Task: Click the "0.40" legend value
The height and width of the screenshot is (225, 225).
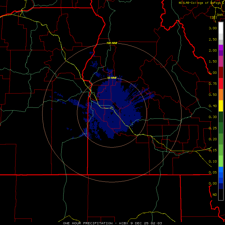Action: [x=213, y=106]
